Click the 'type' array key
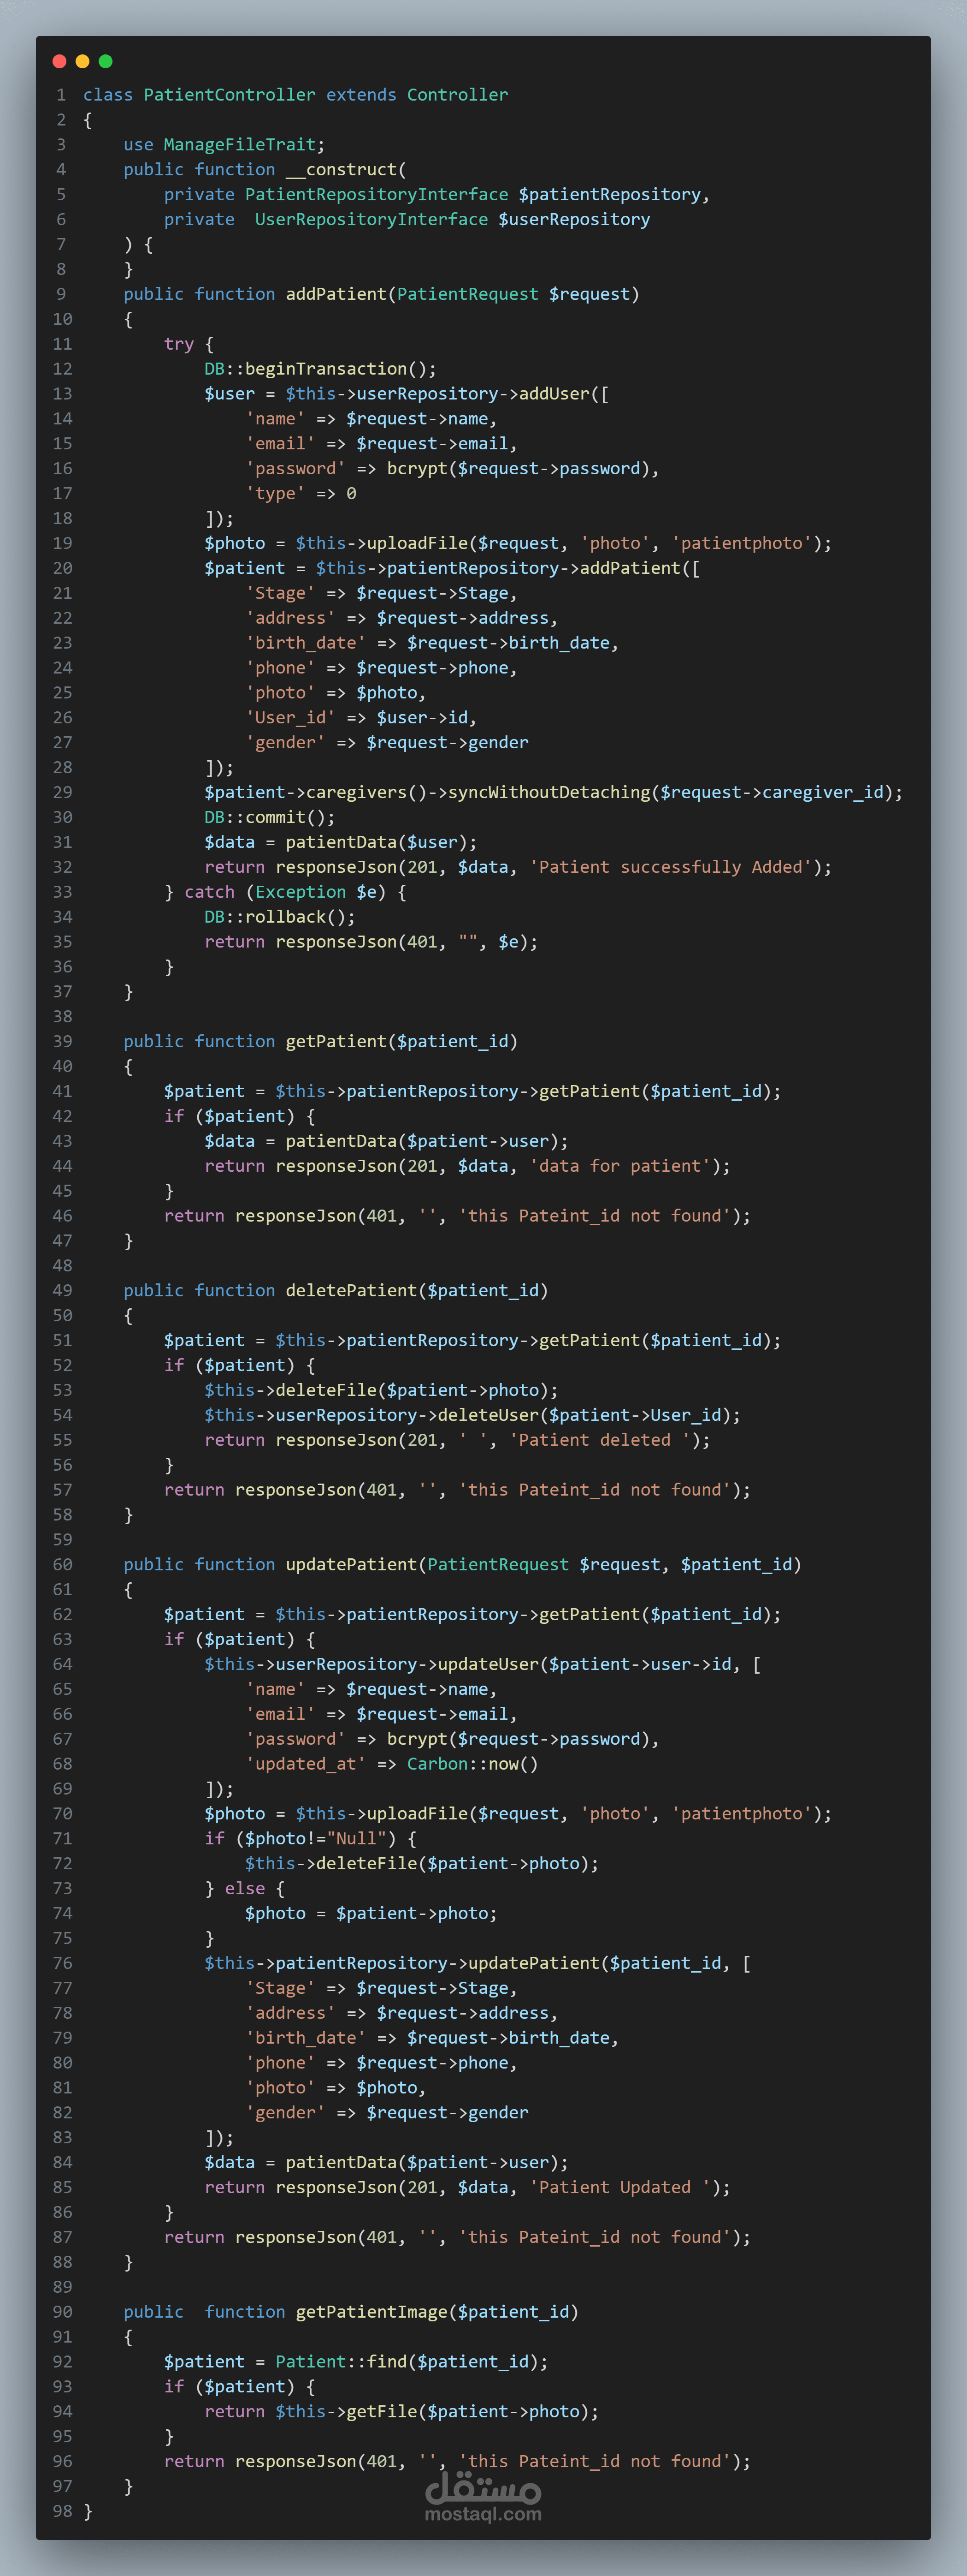Viewport: 967px width, 2576px height. point(275,494)
